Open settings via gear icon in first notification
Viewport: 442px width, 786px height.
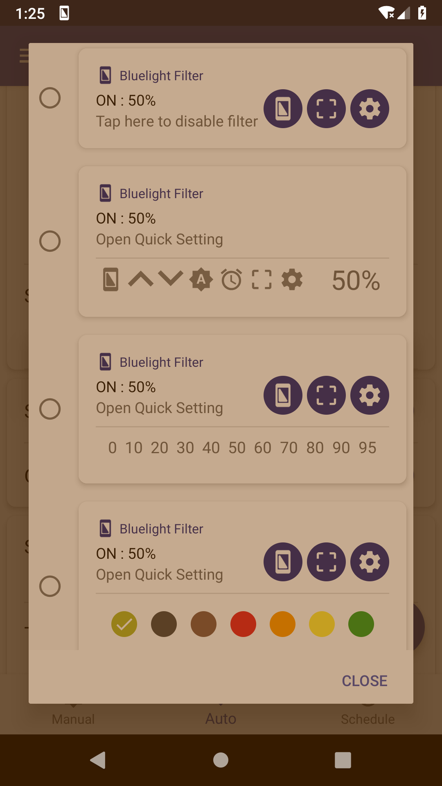tap(369, 109)
